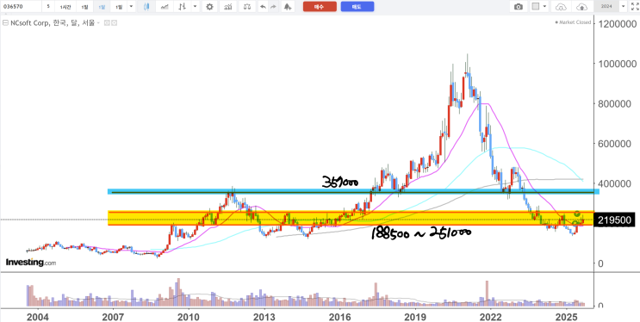Image resolution: width=640 pixels, height=322 pixels.
Task: Toggle fullscreen mode icon
Action: coord(634,7)
